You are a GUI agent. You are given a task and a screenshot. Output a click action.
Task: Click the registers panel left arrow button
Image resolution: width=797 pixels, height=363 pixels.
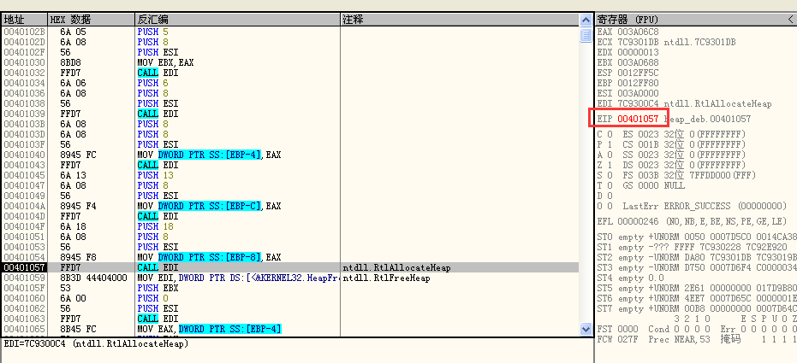tap(789, 19)
